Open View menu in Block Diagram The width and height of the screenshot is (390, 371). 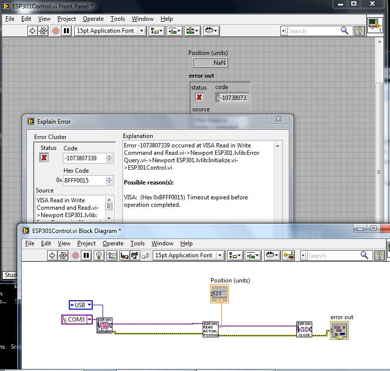pyautogui.click(x=64, y=243)
